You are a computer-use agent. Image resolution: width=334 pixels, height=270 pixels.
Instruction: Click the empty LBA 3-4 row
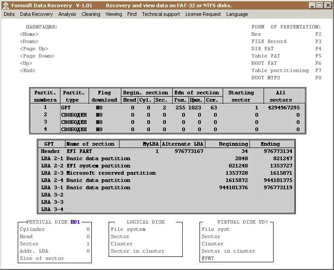pyautogui.click(x=166, y=209)
